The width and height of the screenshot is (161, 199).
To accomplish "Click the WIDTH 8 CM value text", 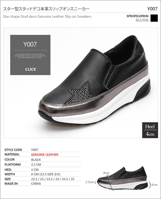I will (46, 174).
